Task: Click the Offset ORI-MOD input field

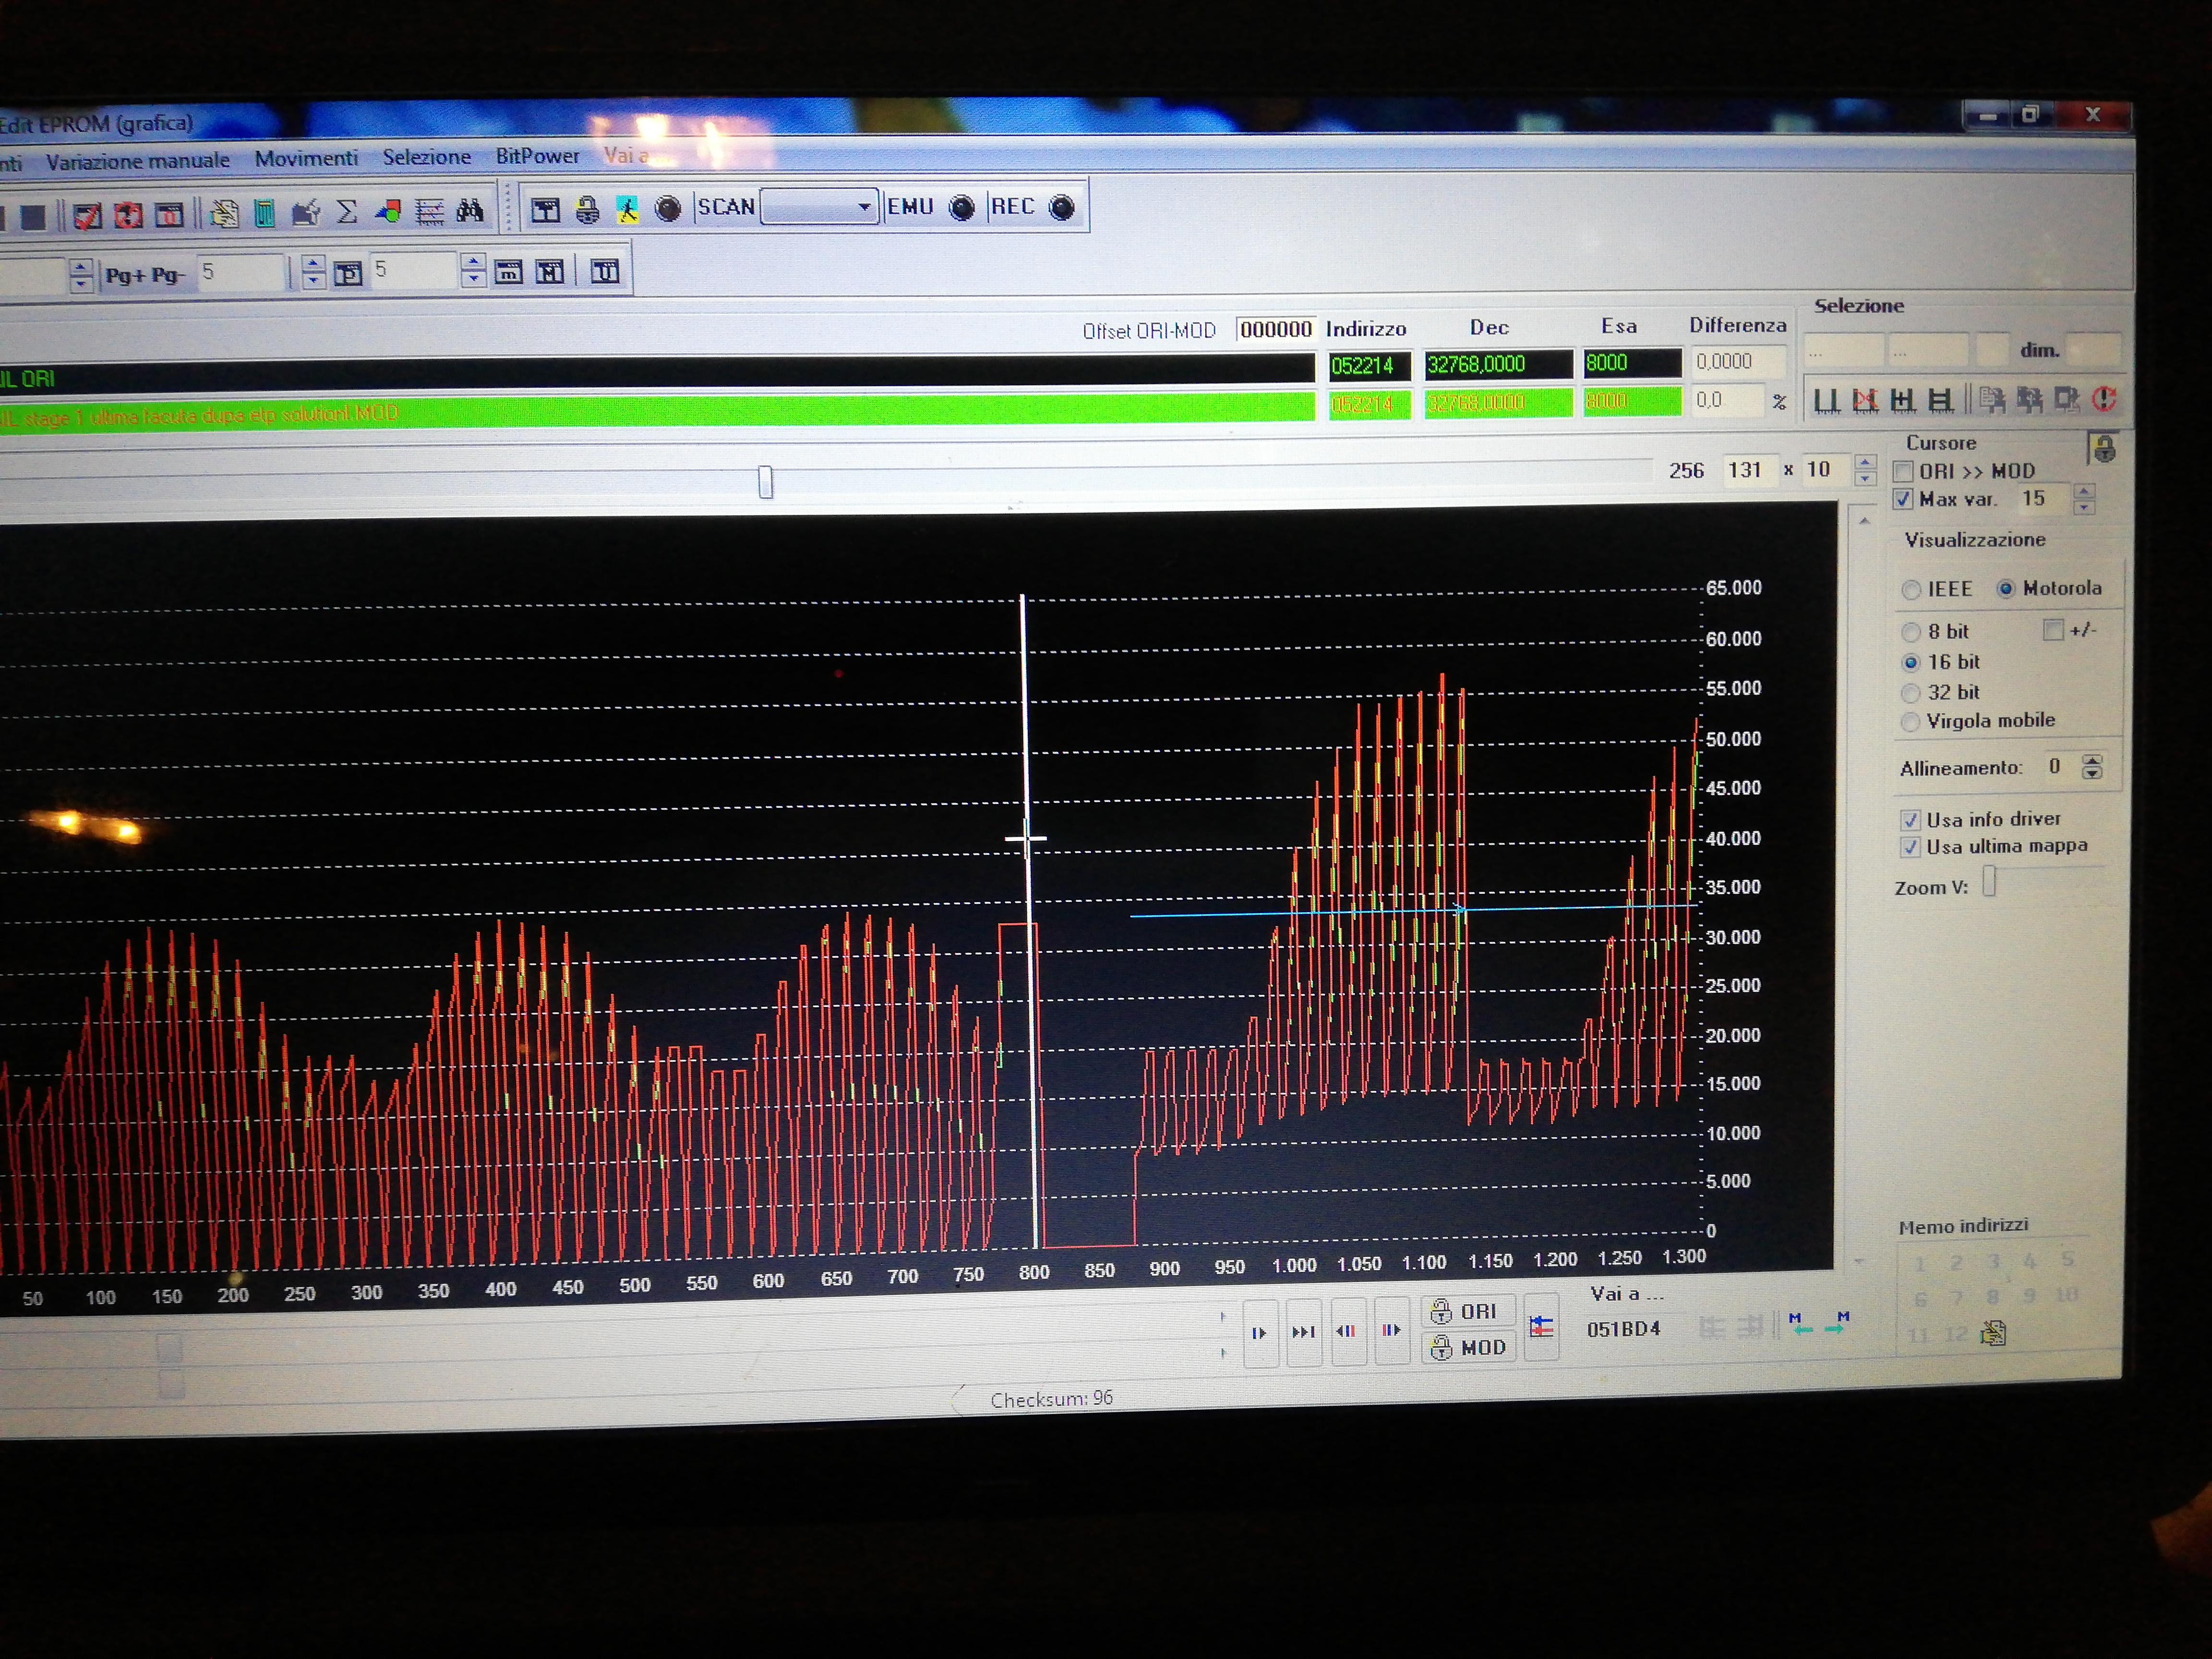Action: tap(1276, 329)
